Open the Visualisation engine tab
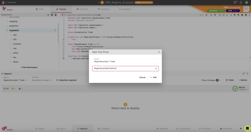 click(x=183, y=129)
